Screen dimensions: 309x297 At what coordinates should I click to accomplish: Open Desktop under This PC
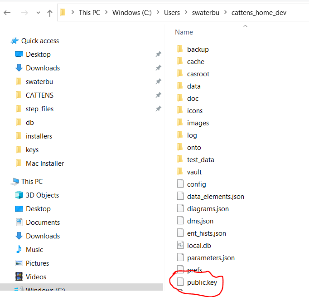pos(38,209)
